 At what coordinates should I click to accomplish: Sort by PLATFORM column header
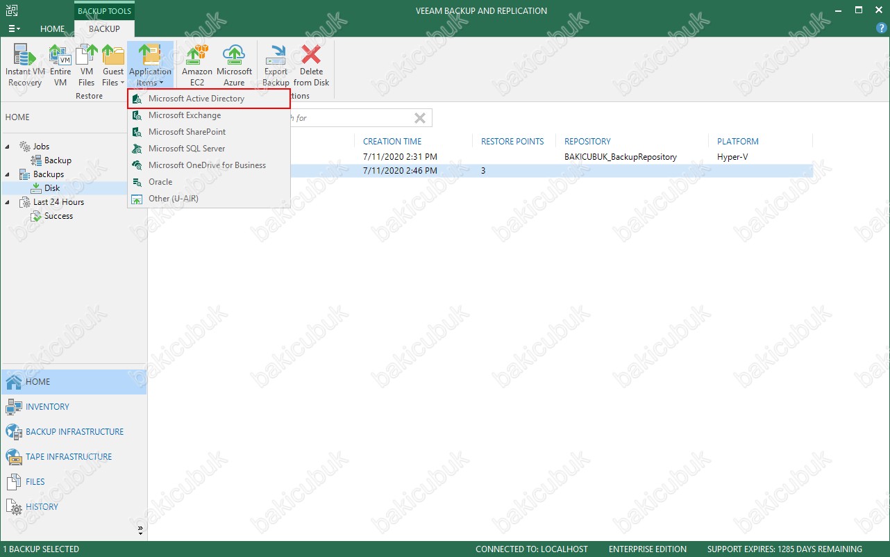738,142
